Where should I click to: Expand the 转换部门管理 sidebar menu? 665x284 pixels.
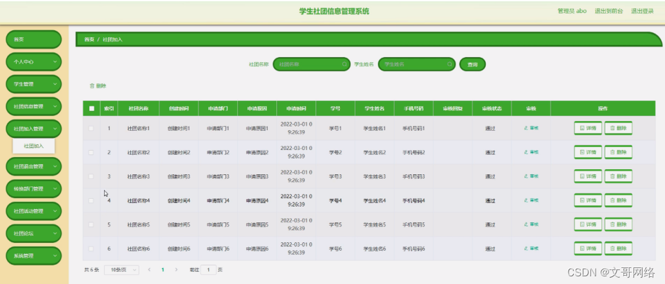click(33, 188)
